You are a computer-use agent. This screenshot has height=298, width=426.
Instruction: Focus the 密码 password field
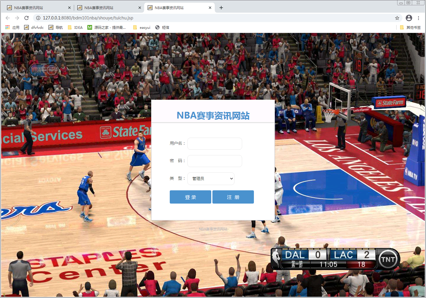pos(215,161)
